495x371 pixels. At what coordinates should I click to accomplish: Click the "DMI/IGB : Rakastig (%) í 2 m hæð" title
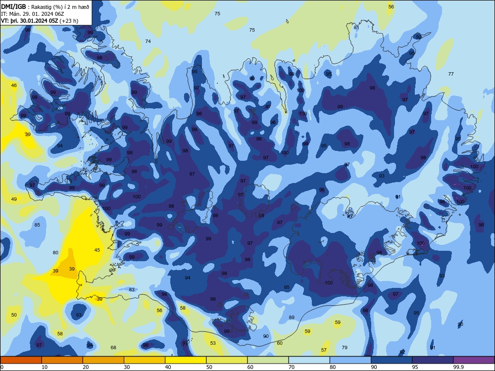click(45, 6)
